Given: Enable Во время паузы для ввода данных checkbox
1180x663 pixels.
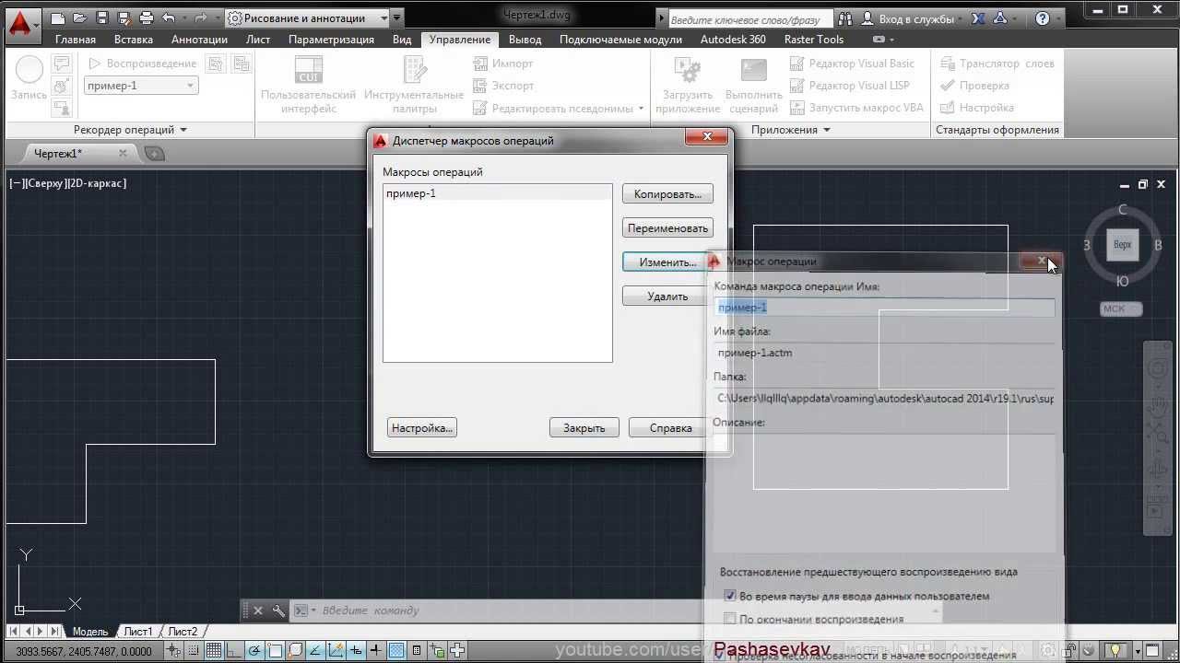Looking at the screenshot, I should point(730,597).
